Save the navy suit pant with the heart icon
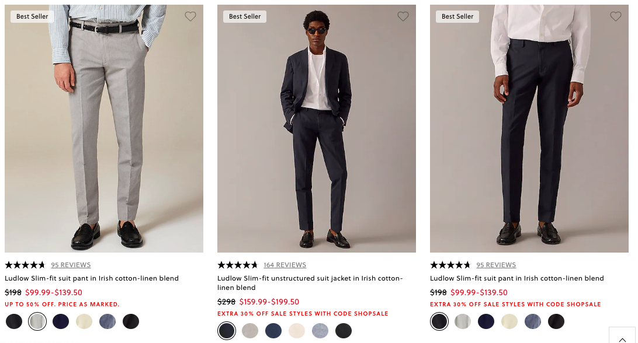The image size is (638, 343). (x=616, y=17)
